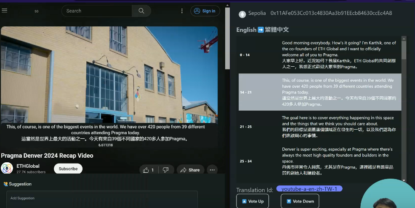Screen dimensions: 415x208
Task: Dislike the video with thumbs down
Action: click(x=166, y=170)
